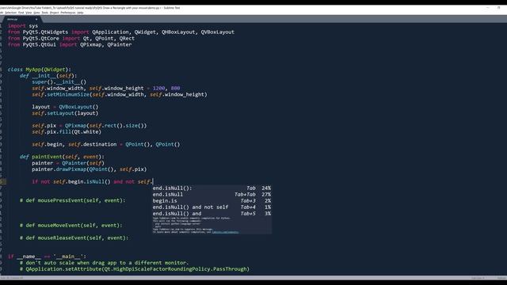This screenshot has height=285, width=507.
Task: Open the tab size selector in status bar
Action: tap(478, 278)
